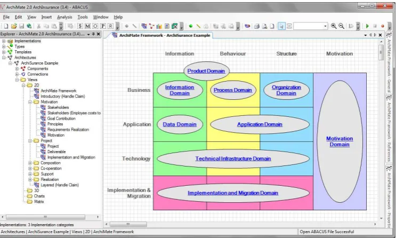The width and height of the screenshot is (396, 238).
Task: Click the bar chart toolbar icon
Action: coord(159,26)
